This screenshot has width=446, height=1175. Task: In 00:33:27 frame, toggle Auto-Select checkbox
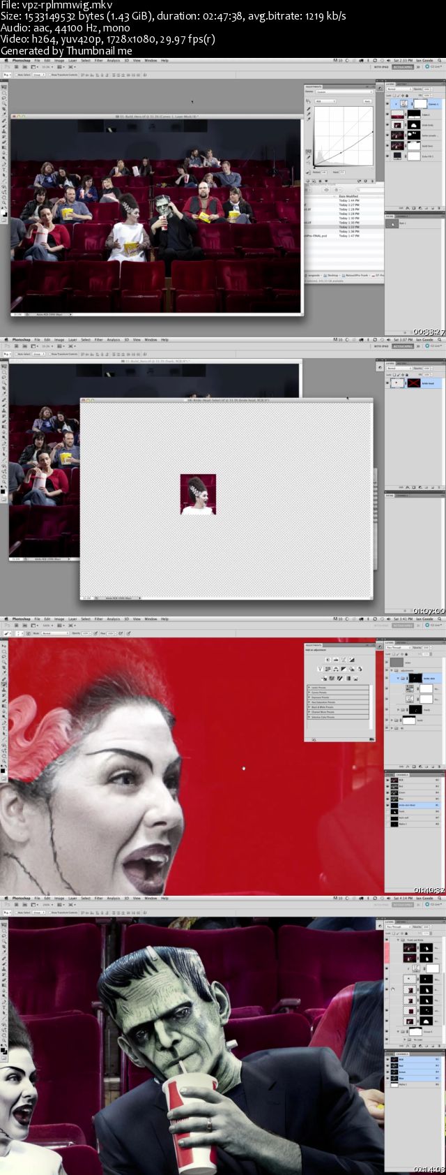[16, 75]
